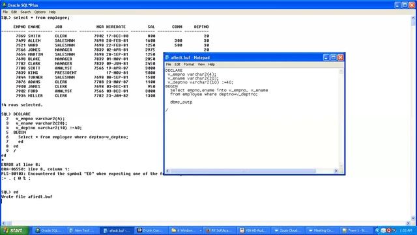This screenshot has height=235, width=417.
Task: Click the Oracle SQL*Plus title bar icon
Action: pos(4,5)
